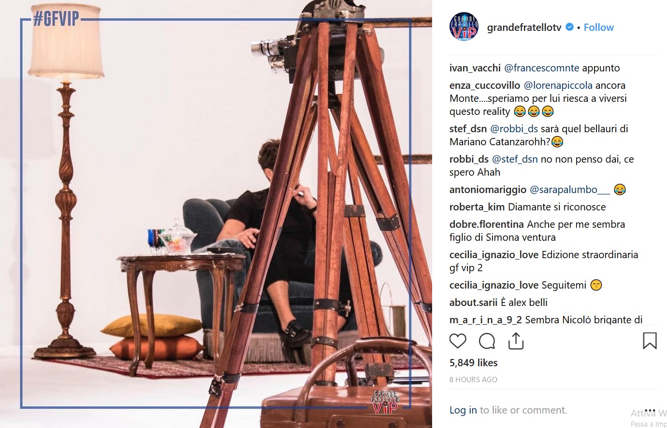
Task: Save post with bookmark icon
Action: 650,341
